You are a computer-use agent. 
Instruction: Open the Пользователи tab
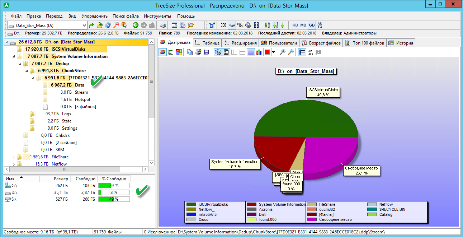coord(279,43)
